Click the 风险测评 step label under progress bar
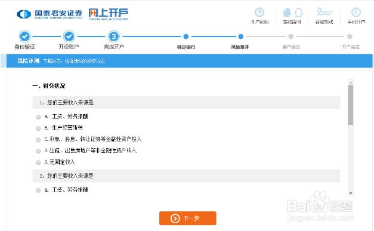 click(x=240, y=47)
